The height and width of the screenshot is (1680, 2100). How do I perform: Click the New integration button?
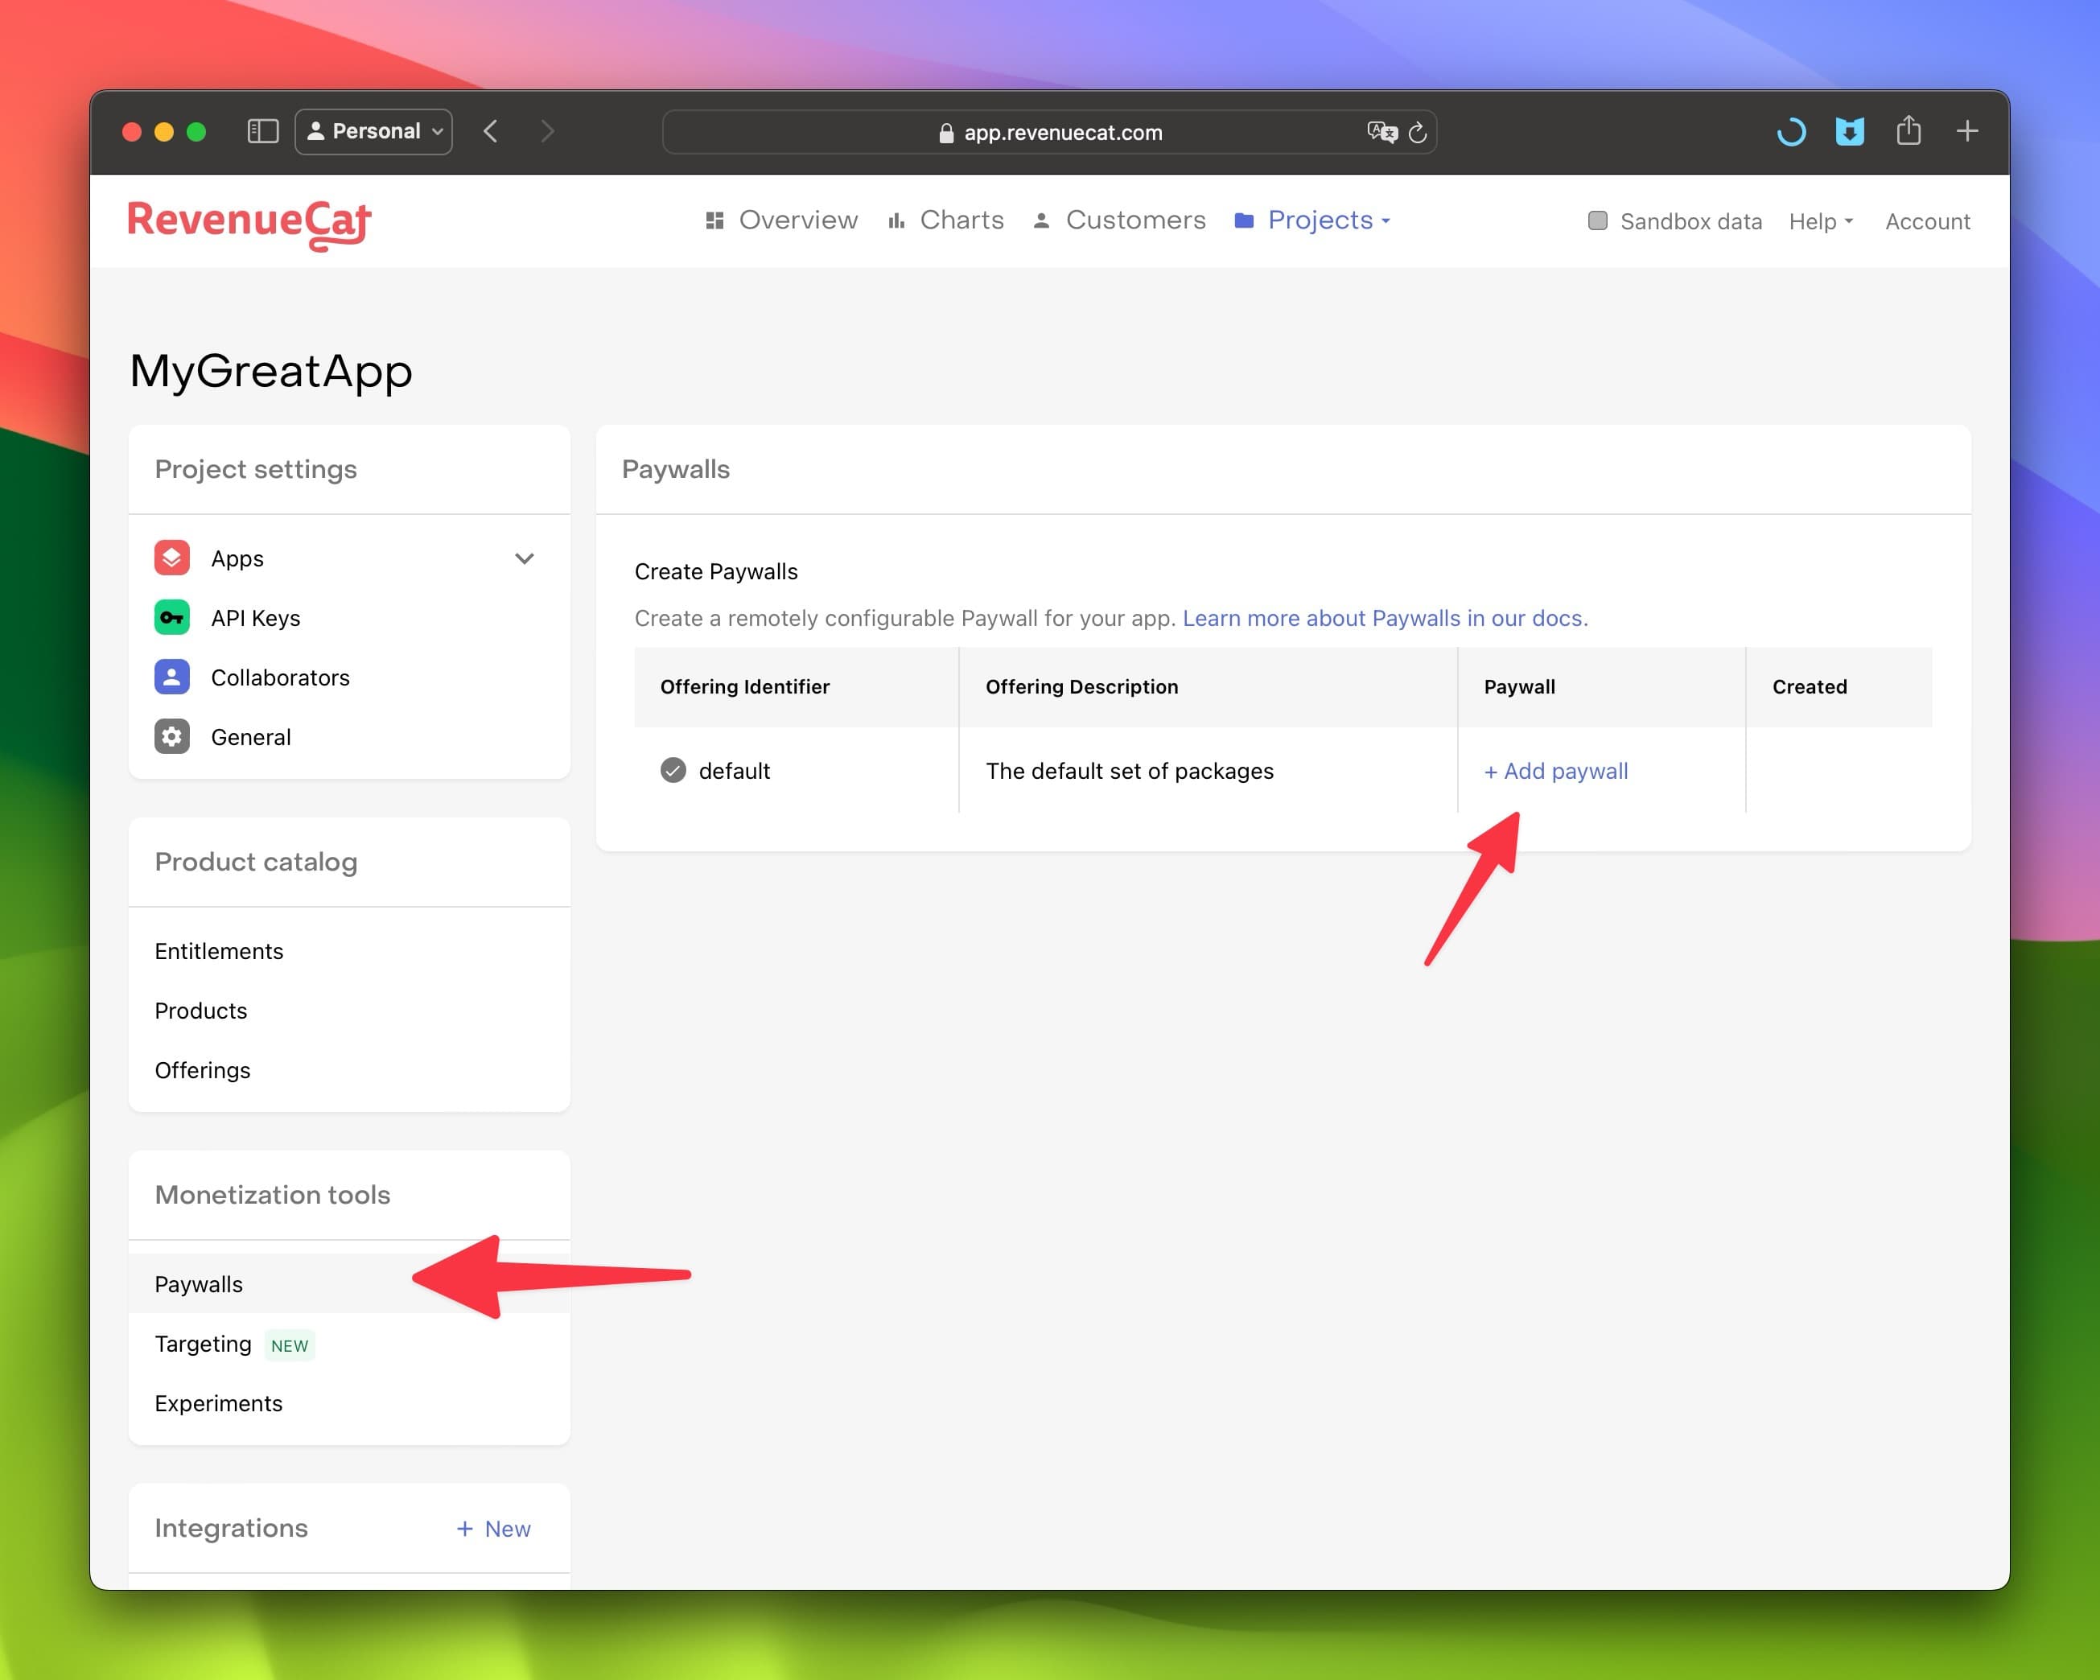click(494, 1529)
